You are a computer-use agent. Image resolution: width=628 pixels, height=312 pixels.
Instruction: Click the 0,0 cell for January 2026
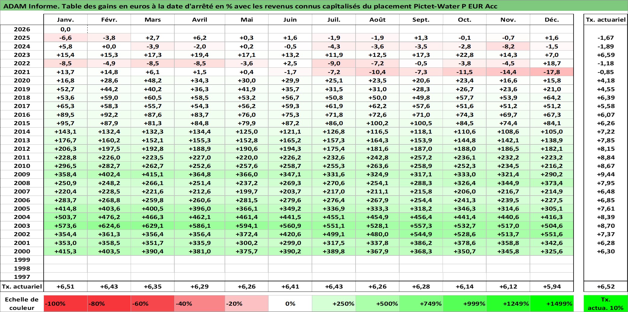pyautogui.click(x=66, y=29)
